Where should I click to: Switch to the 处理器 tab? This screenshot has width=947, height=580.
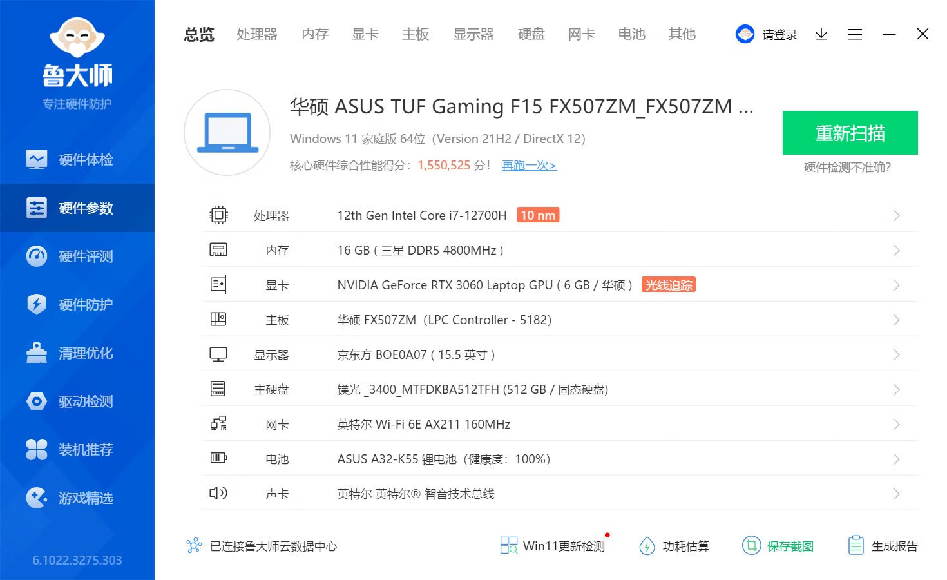pos(257,34)
